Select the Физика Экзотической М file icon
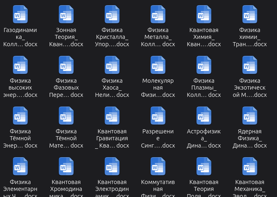The width and height of the screenshot is (277, 197). [x=250, y=65]
